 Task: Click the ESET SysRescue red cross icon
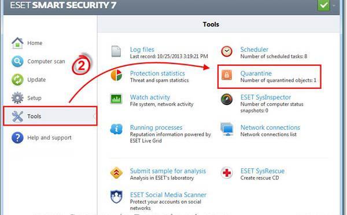point(227,173)
